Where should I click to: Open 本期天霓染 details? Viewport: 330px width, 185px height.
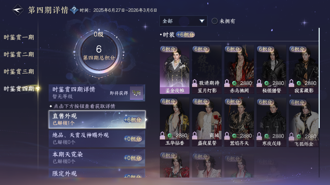click(97, 158)
